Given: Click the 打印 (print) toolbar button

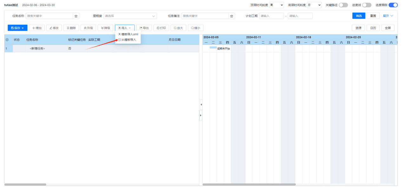Looking at the screenshot, I should [161, 28].
